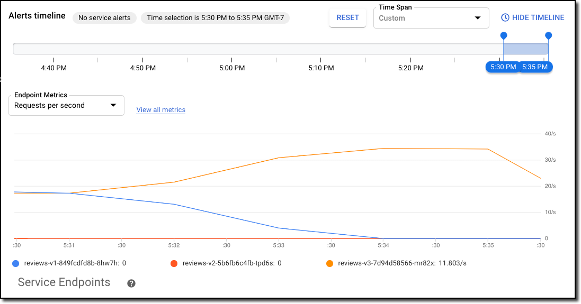581x304 pixels.
Task: Click the 5:30 PM timeline start marker
Action: pyautogui.click(x=503, y=67)
